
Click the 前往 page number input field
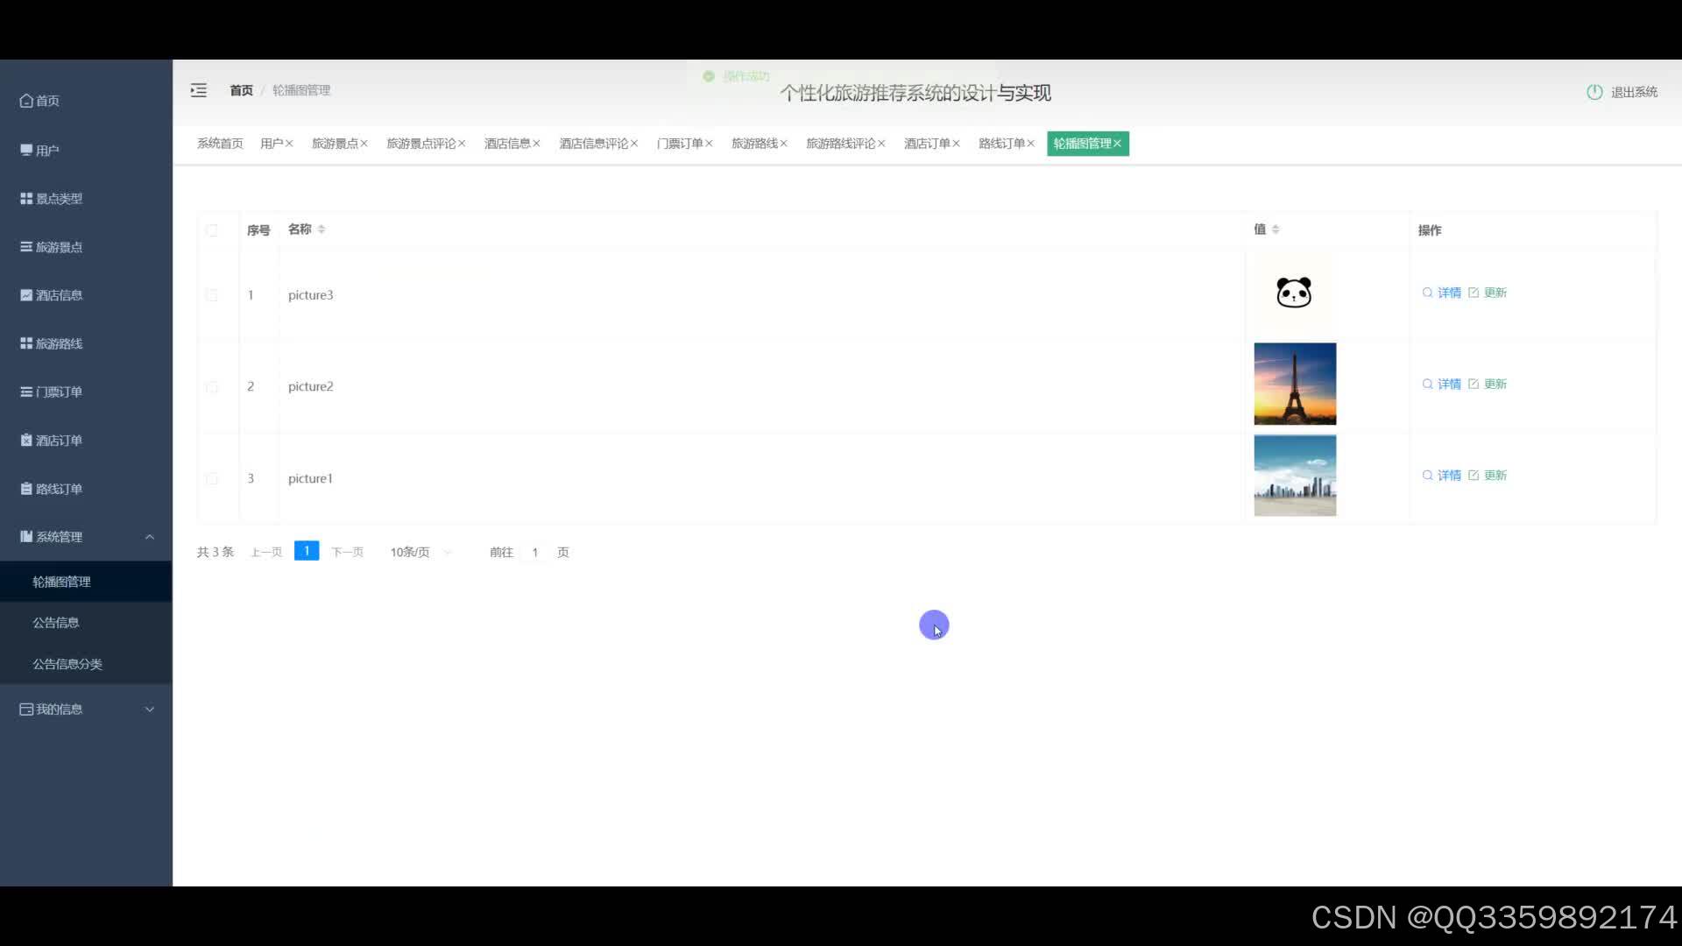(534, 552)
